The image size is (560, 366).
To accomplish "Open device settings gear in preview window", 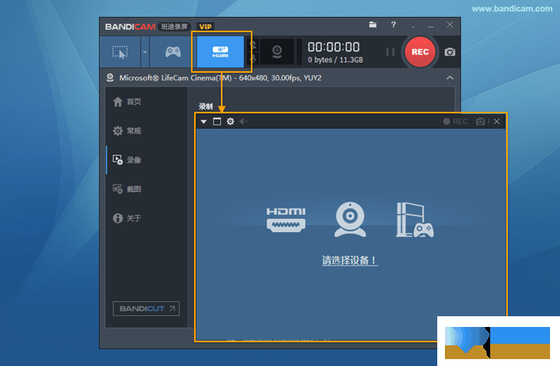I will (x=230, y=122).
